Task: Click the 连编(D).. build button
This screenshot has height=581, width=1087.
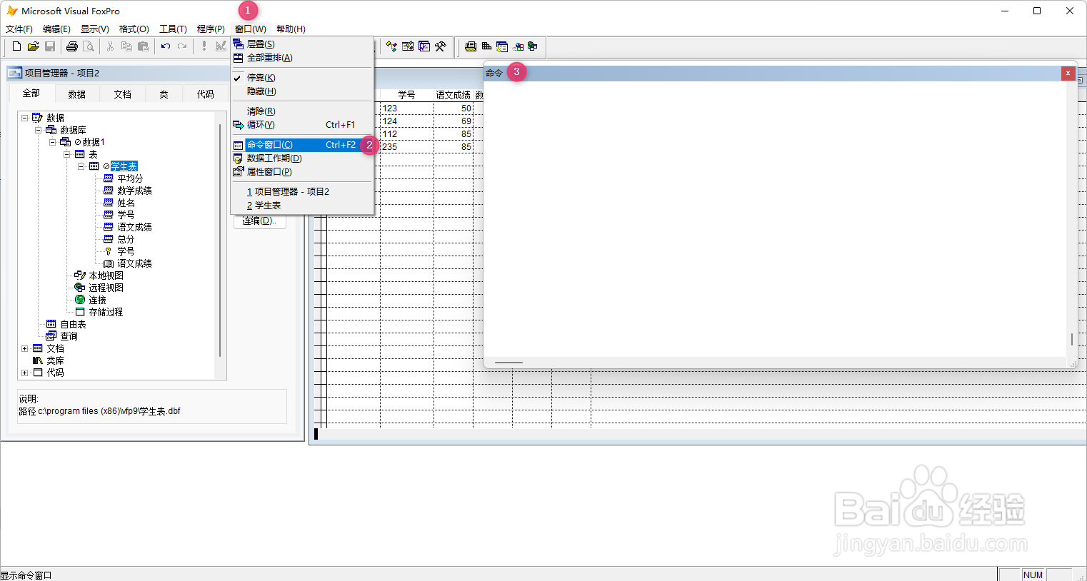Action: [x=260, y=221]
